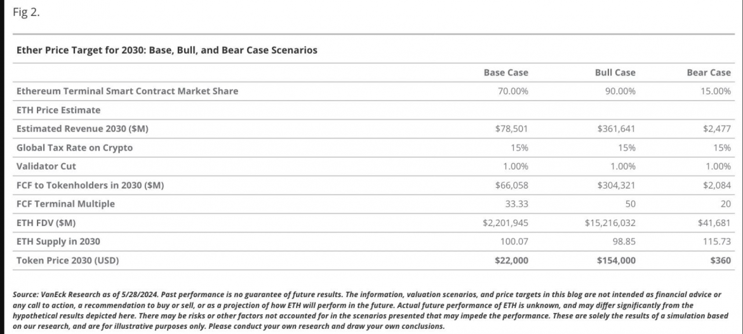
Task: Click the $154,000 bull case token price
Action: (x=616, y=260)
